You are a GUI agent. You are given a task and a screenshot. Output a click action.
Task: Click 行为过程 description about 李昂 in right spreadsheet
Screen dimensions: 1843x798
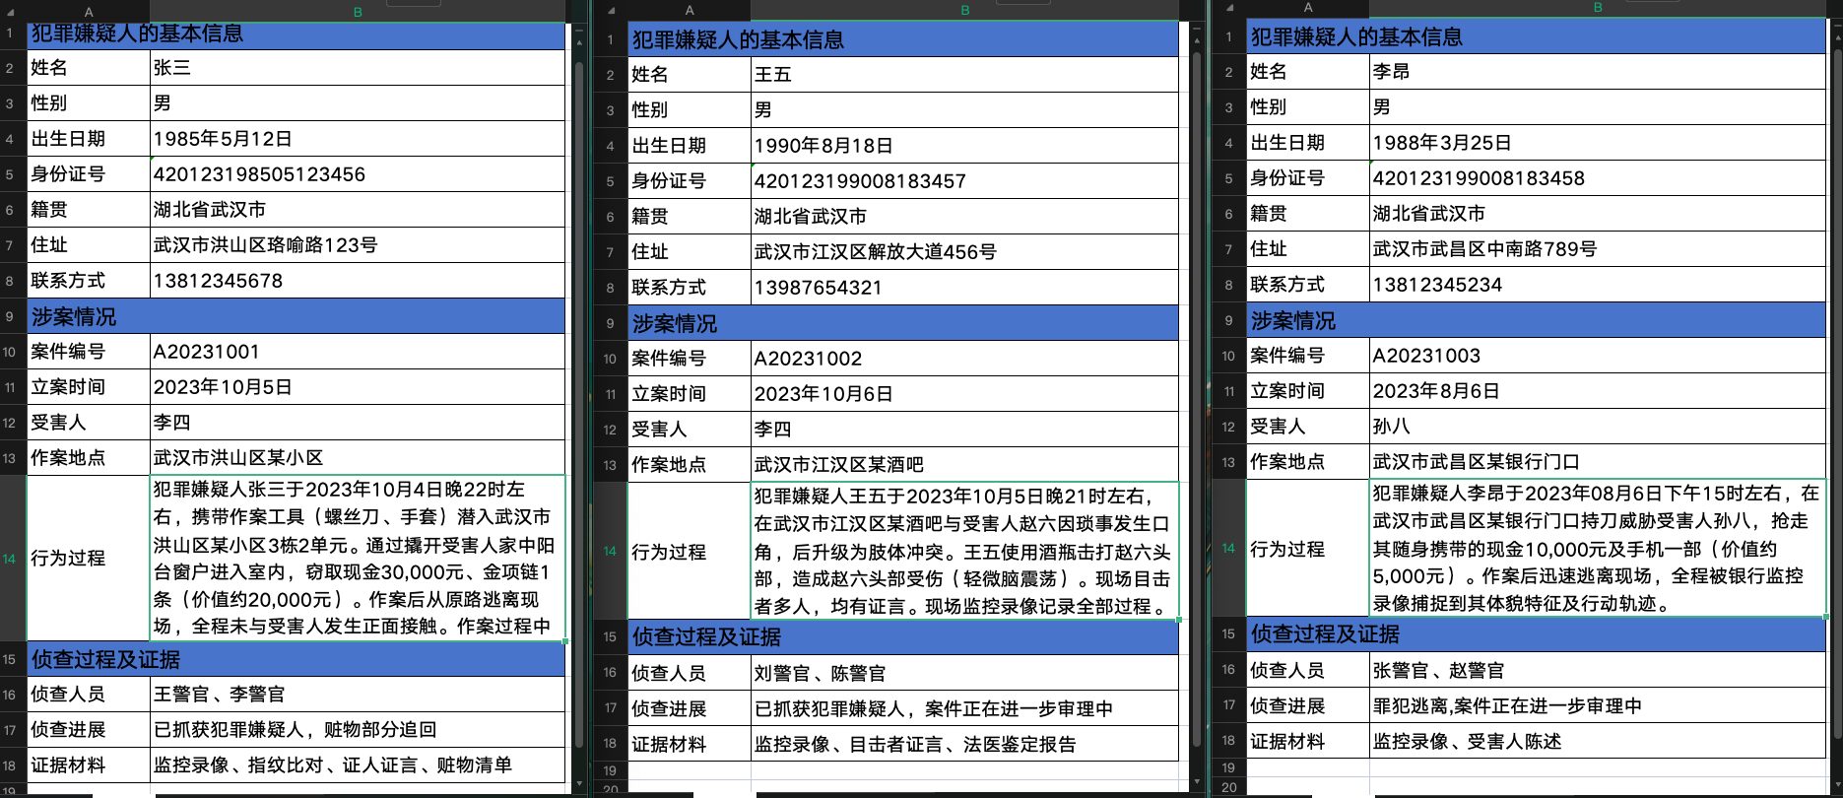(1598, 549)
